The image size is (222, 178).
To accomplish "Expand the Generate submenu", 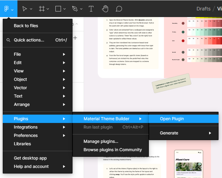I will [184, 133].
